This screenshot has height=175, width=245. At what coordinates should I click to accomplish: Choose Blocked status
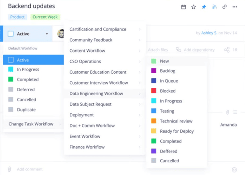click(177, 91)
